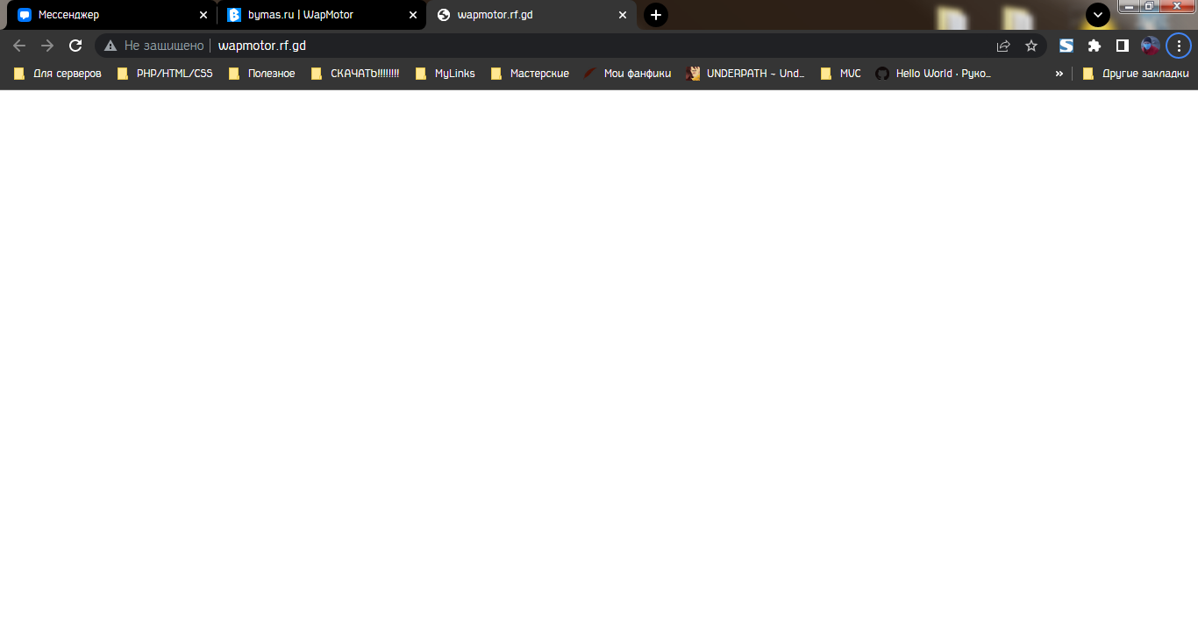Open the Extensions puzzle icon
The image size is (1198, 638).
[x=1095, y=46]
